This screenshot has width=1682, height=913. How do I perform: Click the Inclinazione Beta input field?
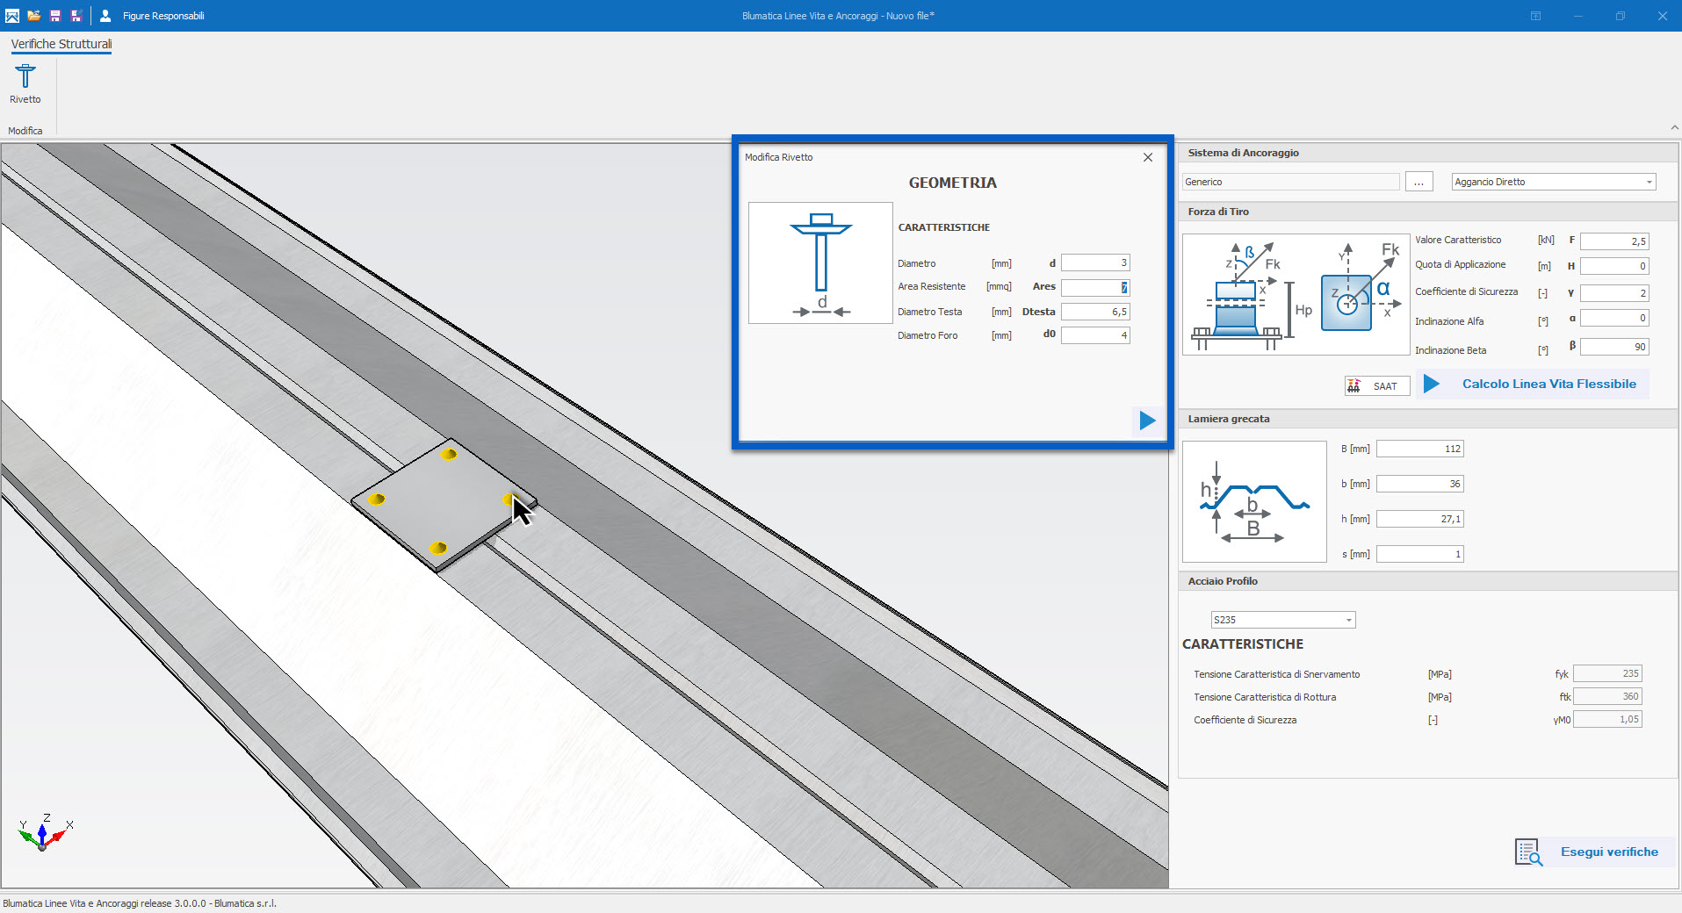(1613, 347)
